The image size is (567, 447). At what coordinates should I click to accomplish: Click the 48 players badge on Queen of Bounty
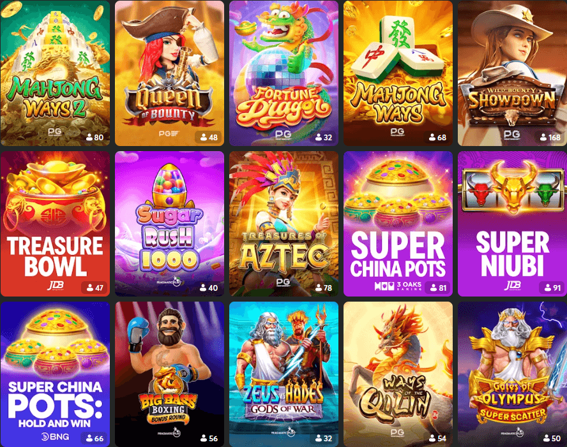point(209,137)
